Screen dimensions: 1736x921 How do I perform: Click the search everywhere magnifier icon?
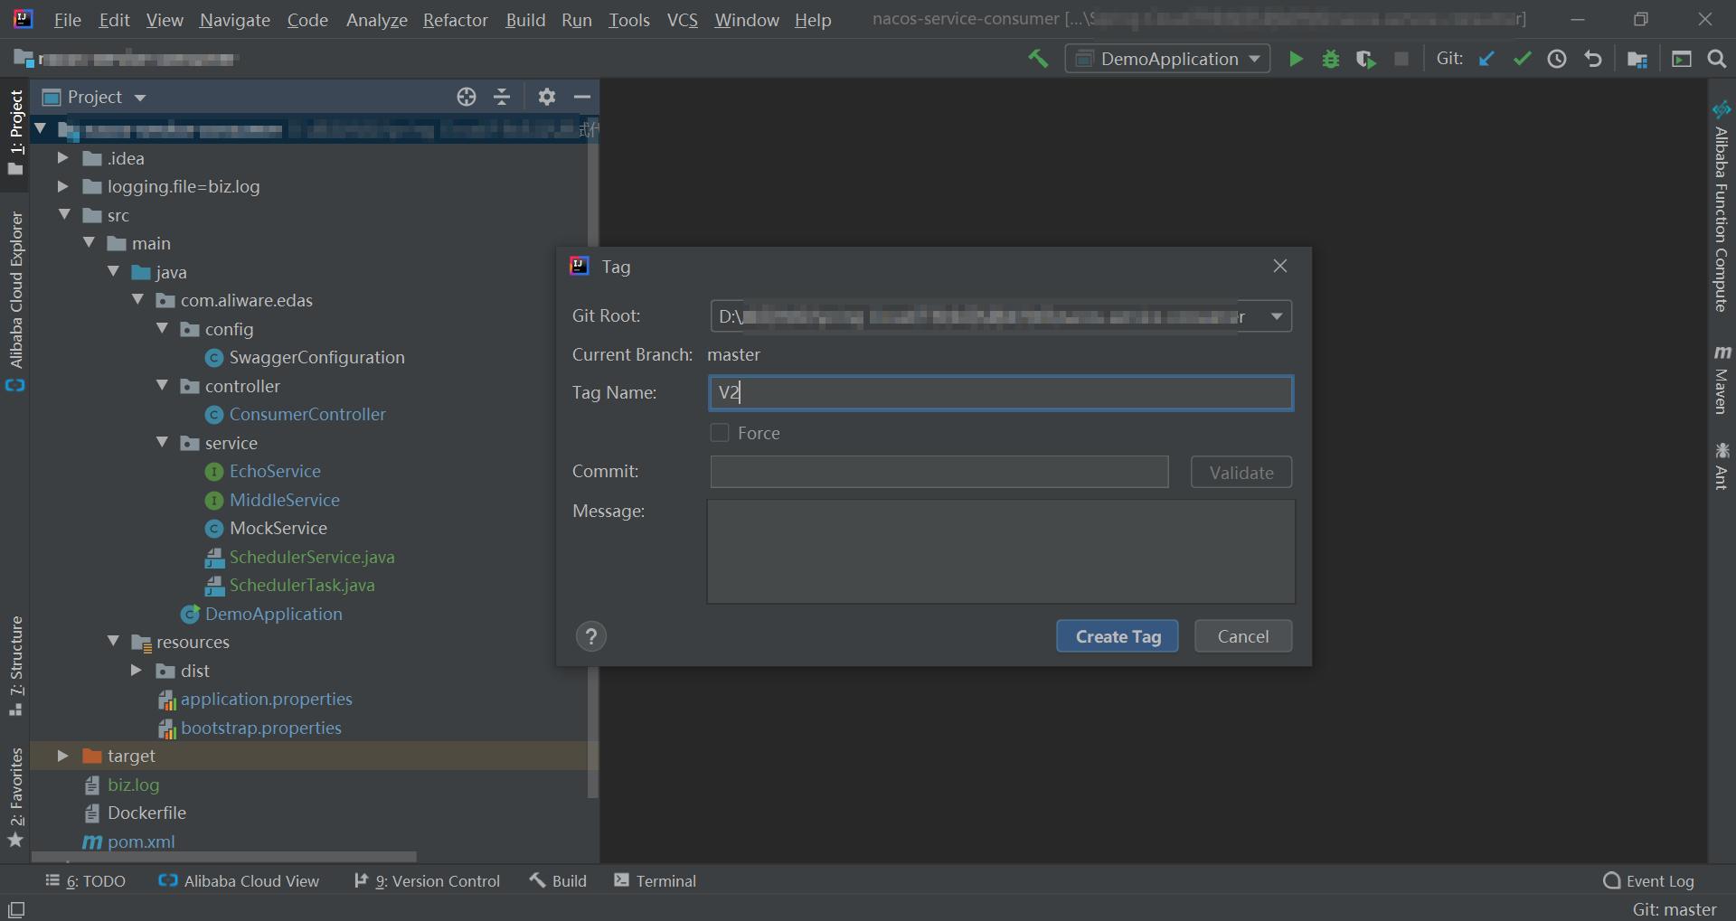tap(1716, 59)
